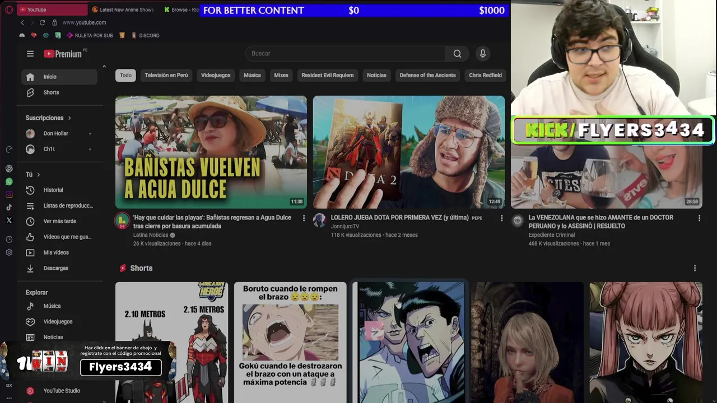
Task: Go back with the browser back arrow
Action: [x=22, y=22]
